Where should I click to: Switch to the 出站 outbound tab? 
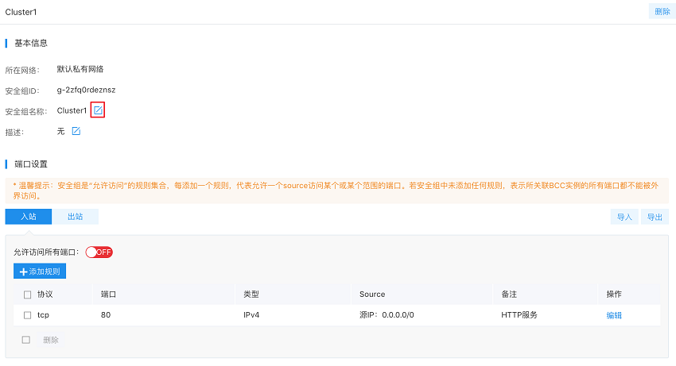tap(75, 217)
